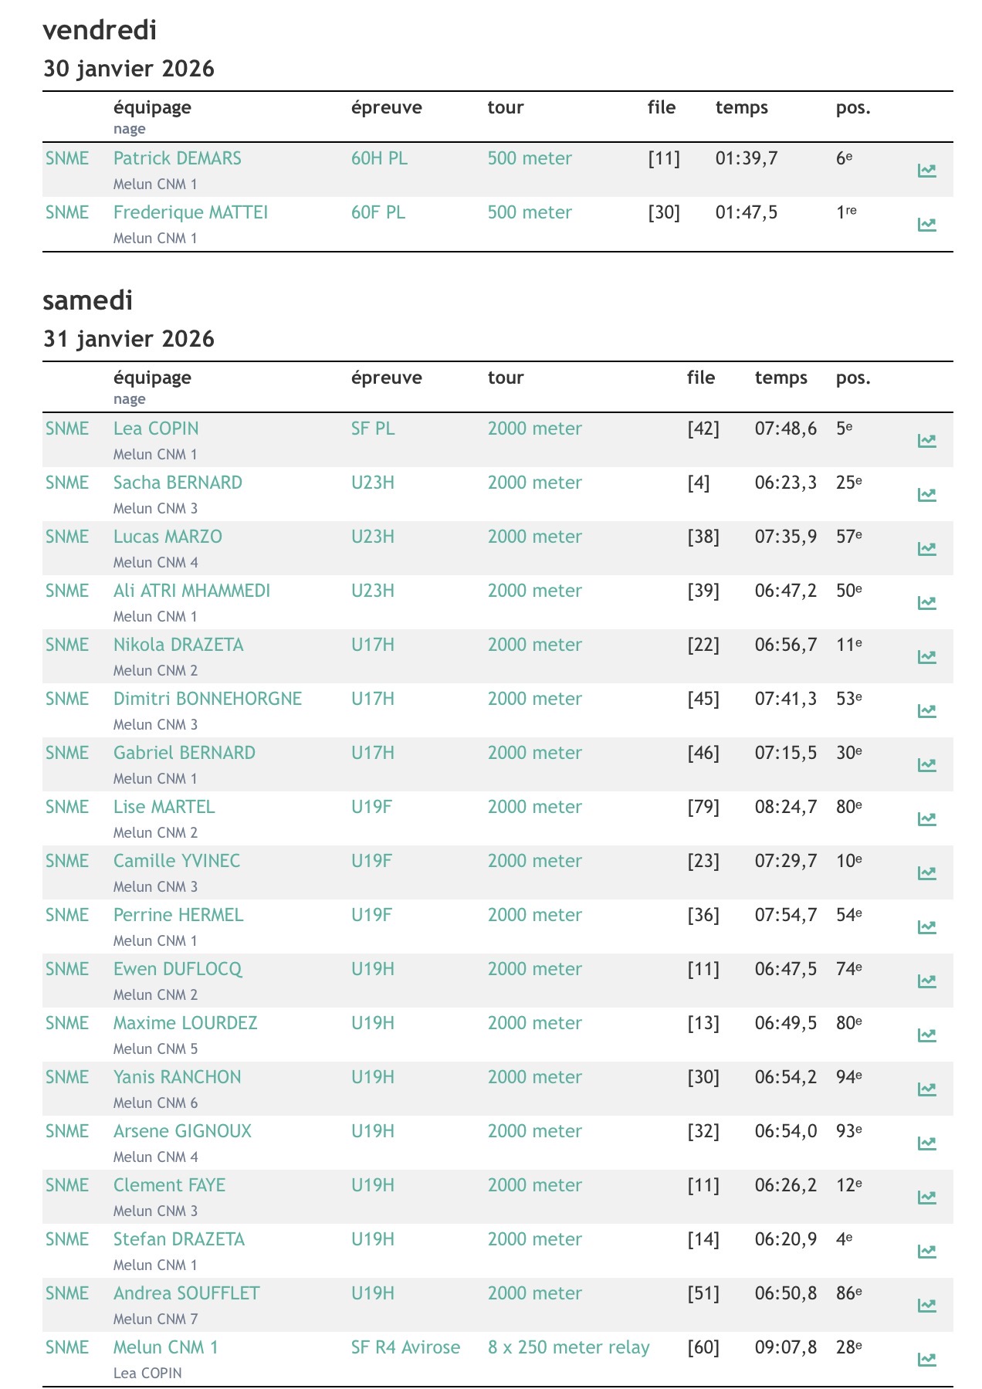The height and width of the screenshot is (1389, 982).
Task: Open Lucas MARZO athlete link
Action: pos(168,537)
